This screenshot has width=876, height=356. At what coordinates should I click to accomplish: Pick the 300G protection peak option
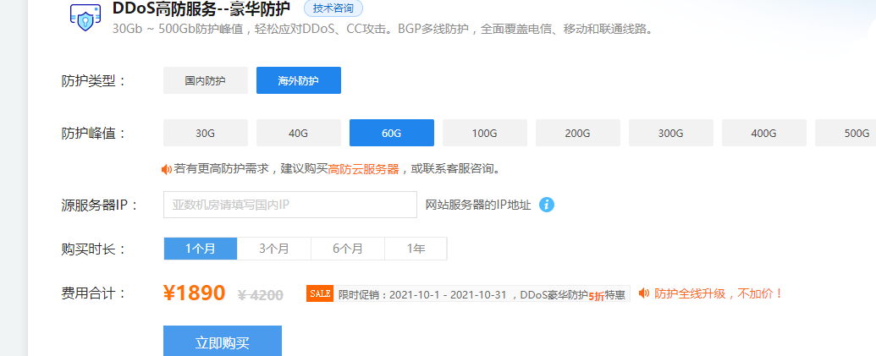[x=671, y=133]
